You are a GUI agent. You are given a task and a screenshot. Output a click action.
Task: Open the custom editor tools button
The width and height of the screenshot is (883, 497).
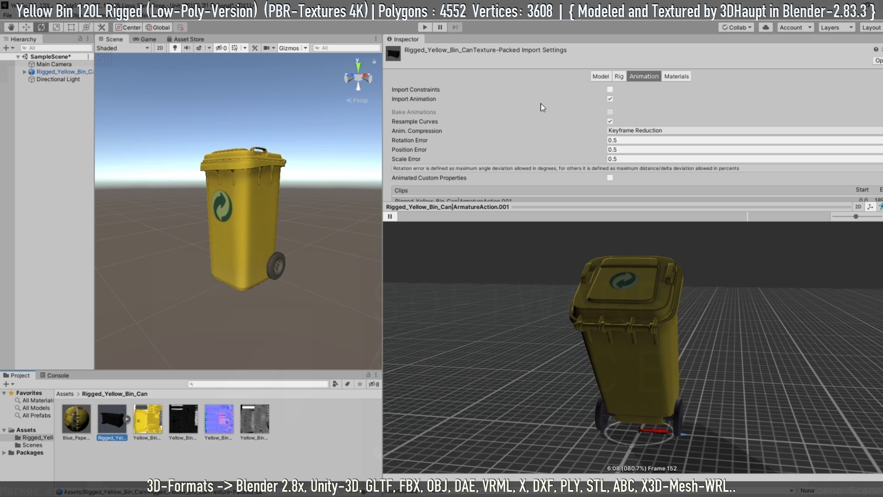(102, 27)
